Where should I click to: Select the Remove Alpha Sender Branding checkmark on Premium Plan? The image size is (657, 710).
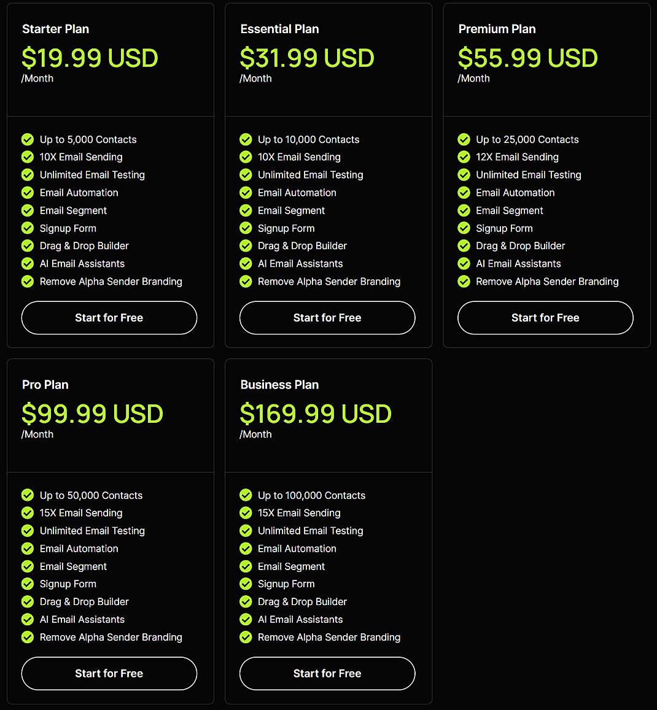[464, 281]
